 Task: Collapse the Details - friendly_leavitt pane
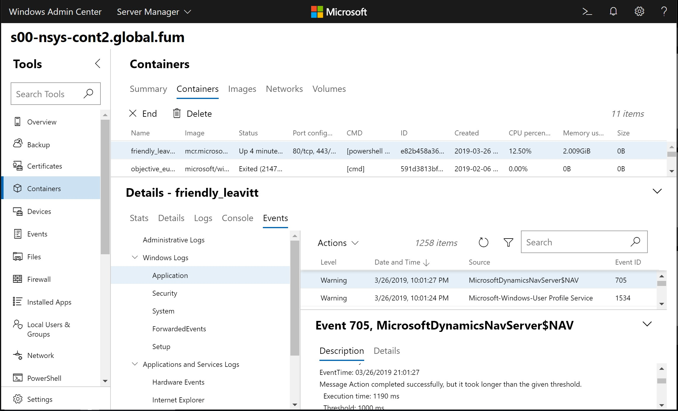[x=657, y=191]
